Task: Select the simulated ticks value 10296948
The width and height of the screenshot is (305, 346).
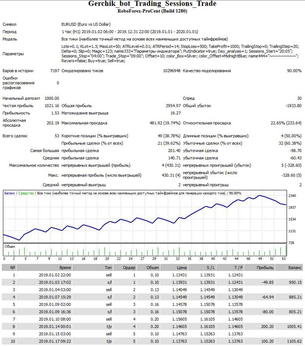Action: click(x=172, y=71)
